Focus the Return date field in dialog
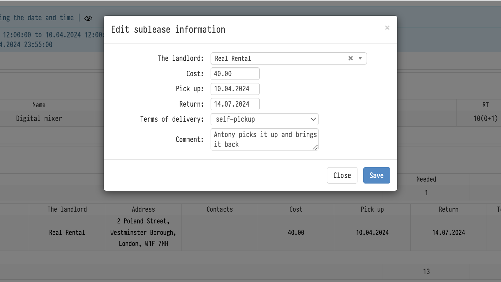The image size is (501, 282). (x=235, y=104)
